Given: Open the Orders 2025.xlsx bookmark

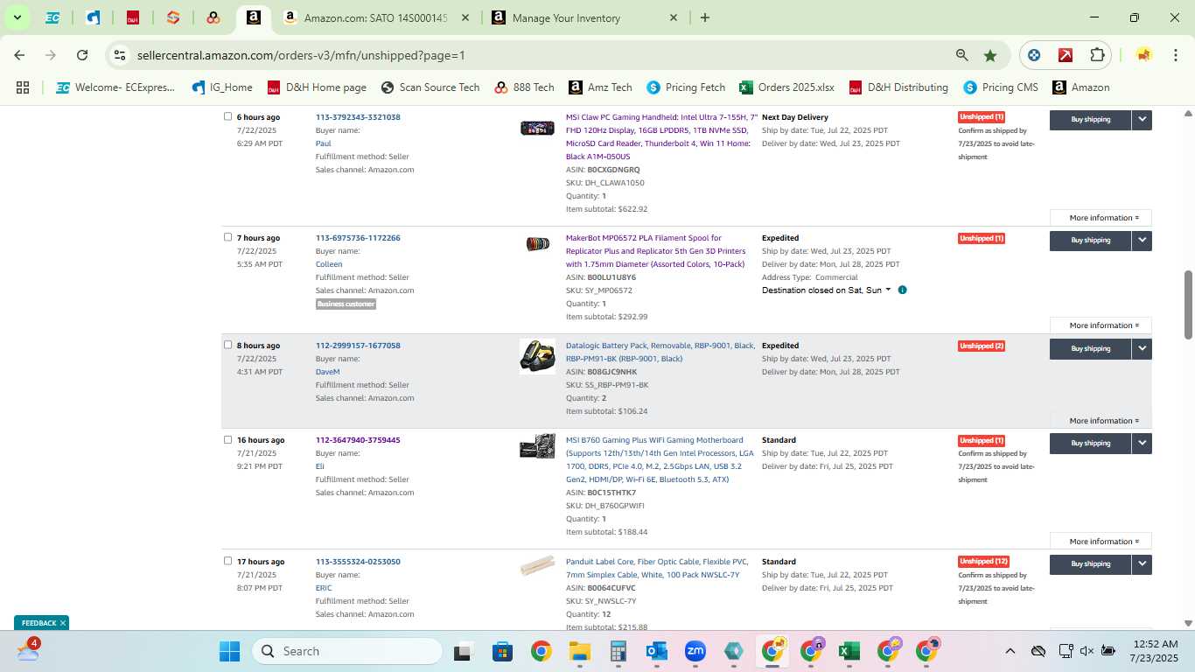Looking at the screenshot, I should click(786, 87).
